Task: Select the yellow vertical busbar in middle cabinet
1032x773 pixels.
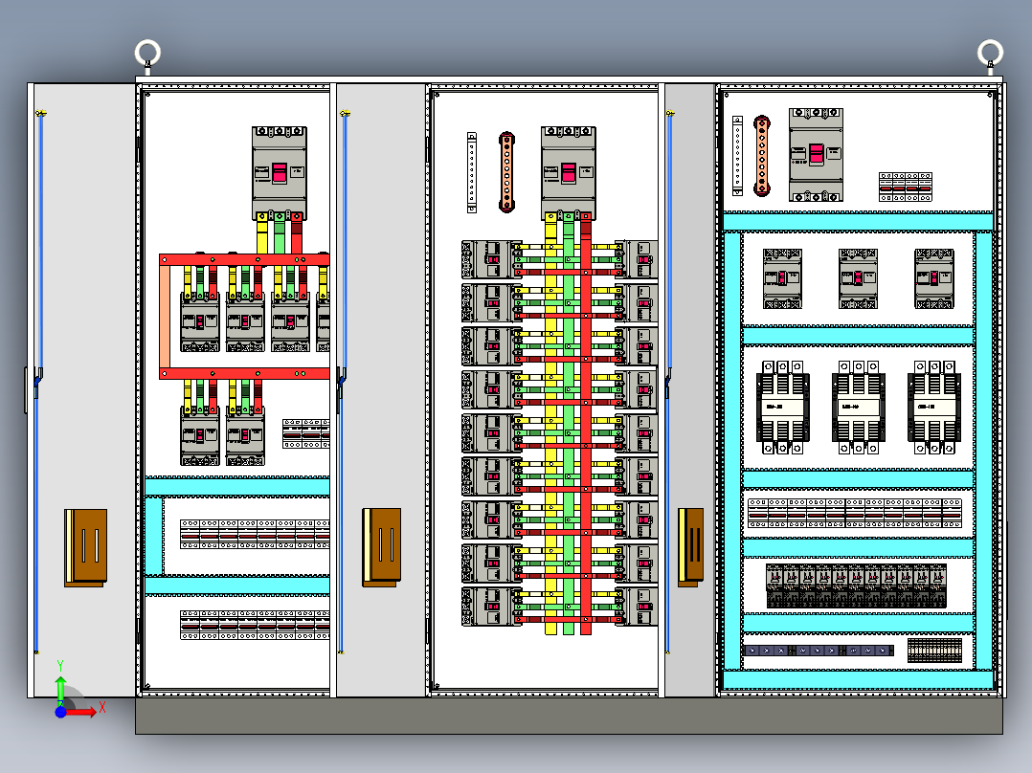Action: click(x=551, y=425)
